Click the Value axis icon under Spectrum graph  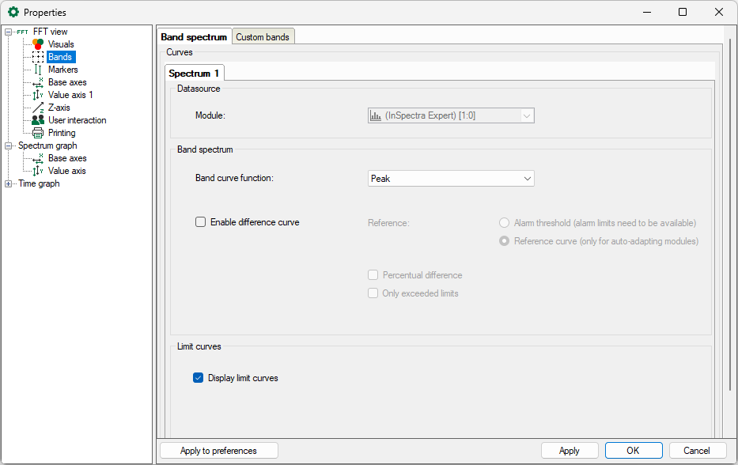click(38, 171)
